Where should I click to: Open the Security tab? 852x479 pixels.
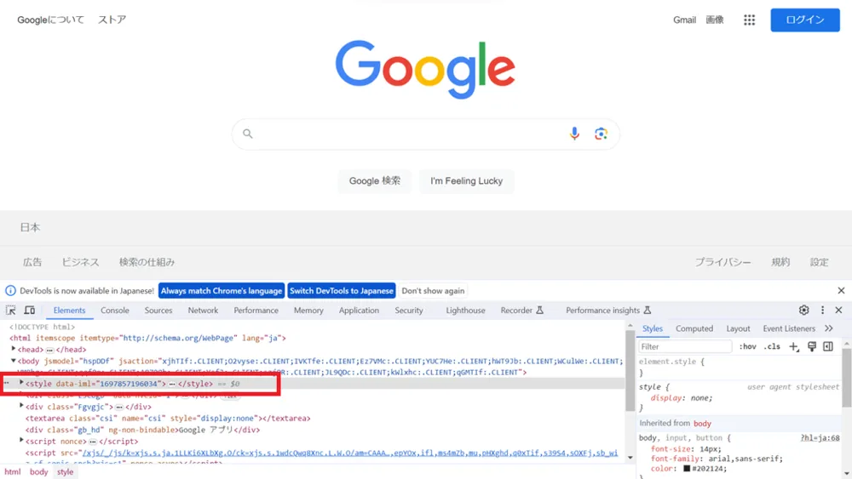tap(409, 311)
